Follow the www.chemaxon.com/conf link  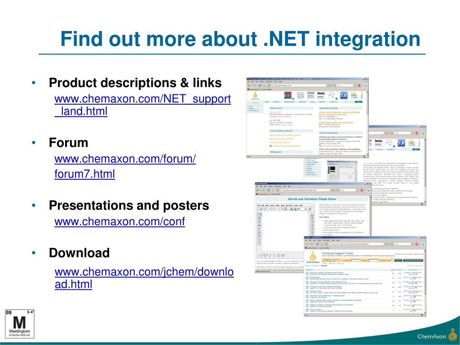click(119, 221)
